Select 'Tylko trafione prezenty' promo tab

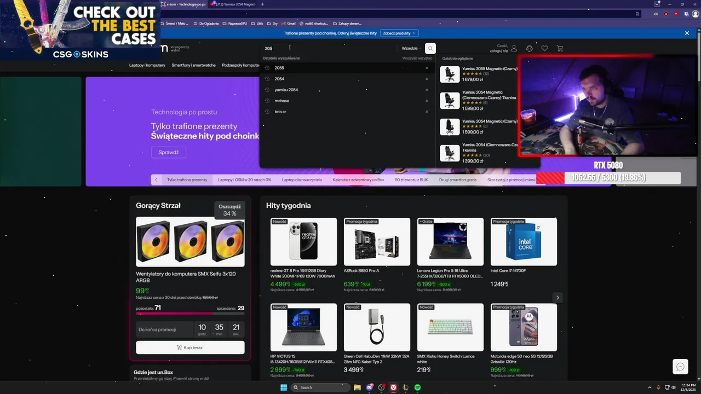click(187, 179)
